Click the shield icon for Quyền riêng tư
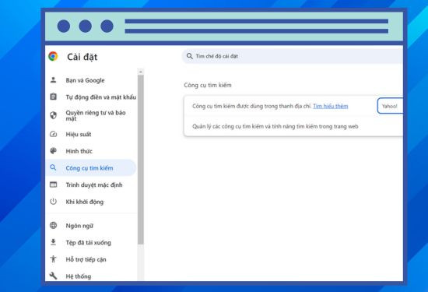This screenshot has width=428, height=292. click(53, 115)
